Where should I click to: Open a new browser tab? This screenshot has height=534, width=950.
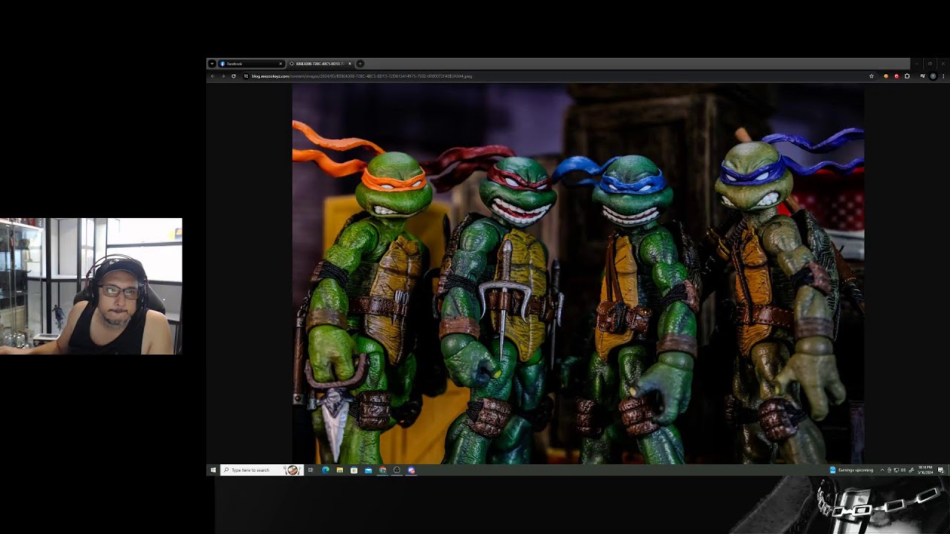pos(360,64)
